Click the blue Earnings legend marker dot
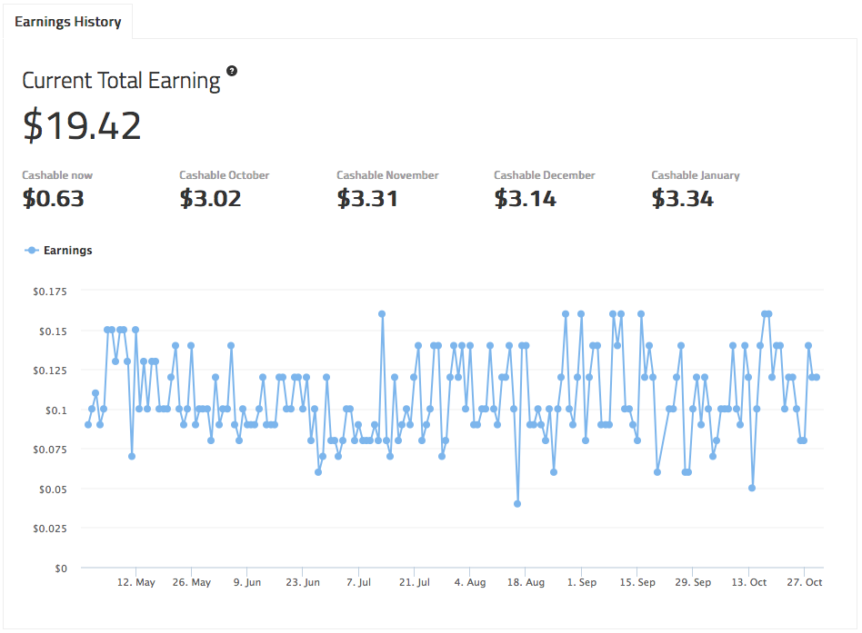Image resolution: width=862 pixels, height=633 pixels. tap(32, 250)
